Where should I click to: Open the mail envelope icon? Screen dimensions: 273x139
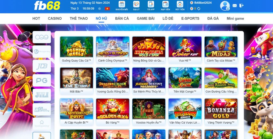235,6
